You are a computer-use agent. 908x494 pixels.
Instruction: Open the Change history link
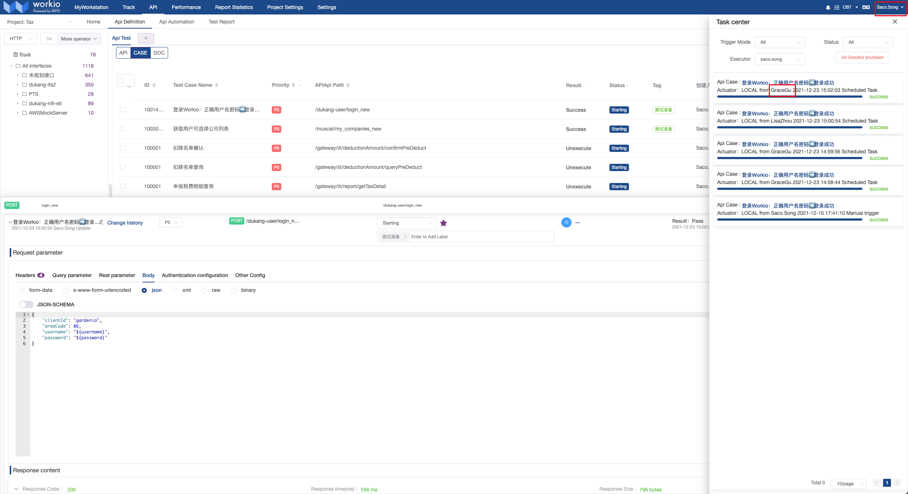point(125,223)
